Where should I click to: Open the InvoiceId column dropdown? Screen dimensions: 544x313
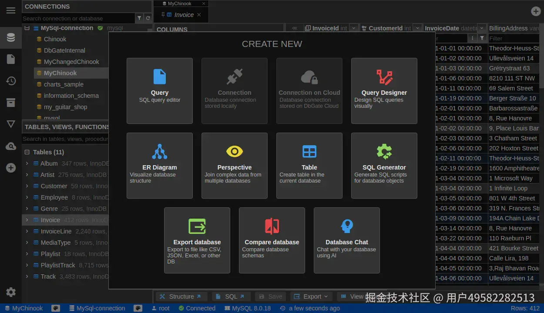353,28
